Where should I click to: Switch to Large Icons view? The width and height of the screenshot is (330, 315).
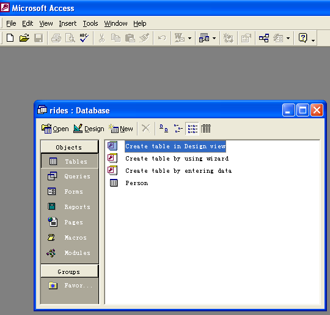coord(164,129)
